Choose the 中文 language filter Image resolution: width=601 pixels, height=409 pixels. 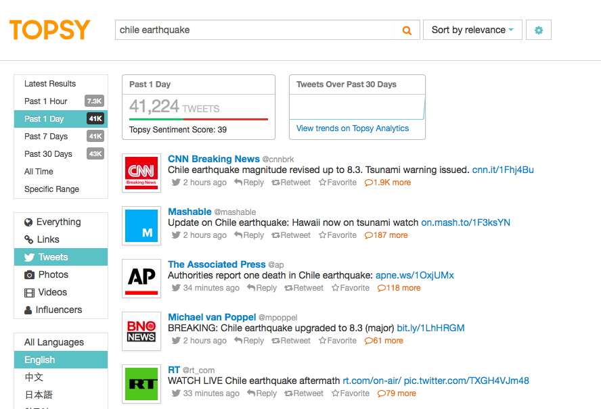[61, 377]
